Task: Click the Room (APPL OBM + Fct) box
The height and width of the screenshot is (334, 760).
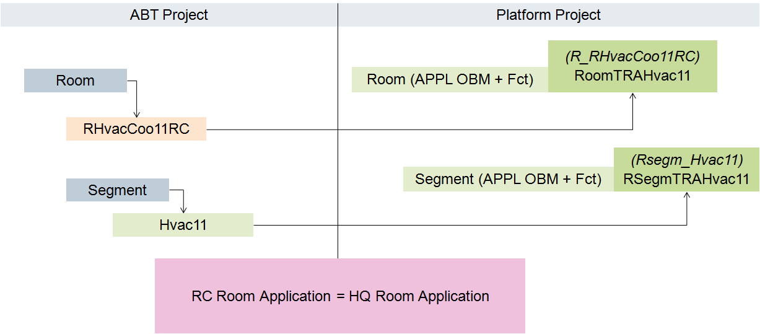Action: point(450,80)
